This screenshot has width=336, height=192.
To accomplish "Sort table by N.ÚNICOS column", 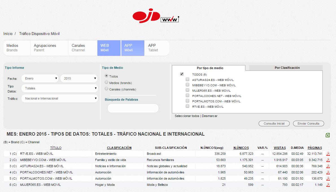I will (x=241, y=148).
